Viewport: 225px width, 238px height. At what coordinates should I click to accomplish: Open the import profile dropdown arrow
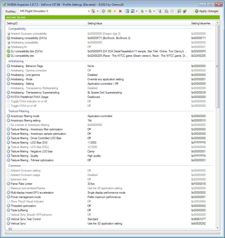(x=154, y=11)
